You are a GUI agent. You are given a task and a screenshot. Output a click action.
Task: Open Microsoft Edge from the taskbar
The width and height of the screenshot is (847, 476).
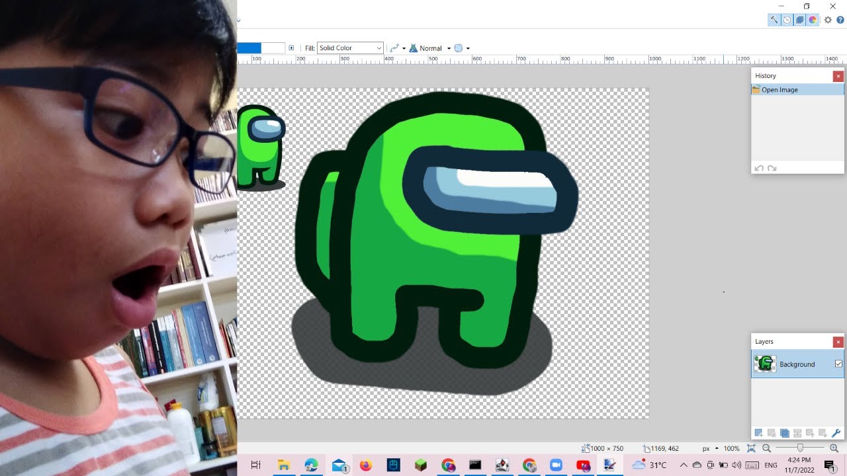pos(312,465)
